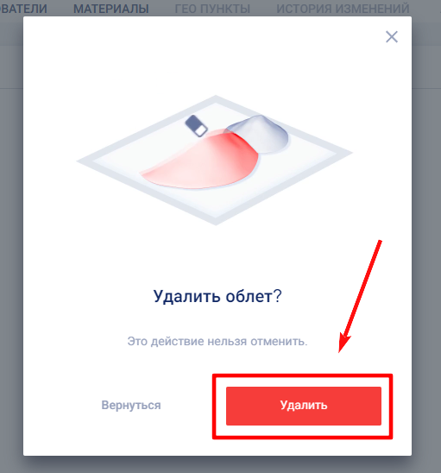Select the partially visible ВАТЕЛИ tab
The height and width of the screenshot is (473, 441).
coord(23,9)
